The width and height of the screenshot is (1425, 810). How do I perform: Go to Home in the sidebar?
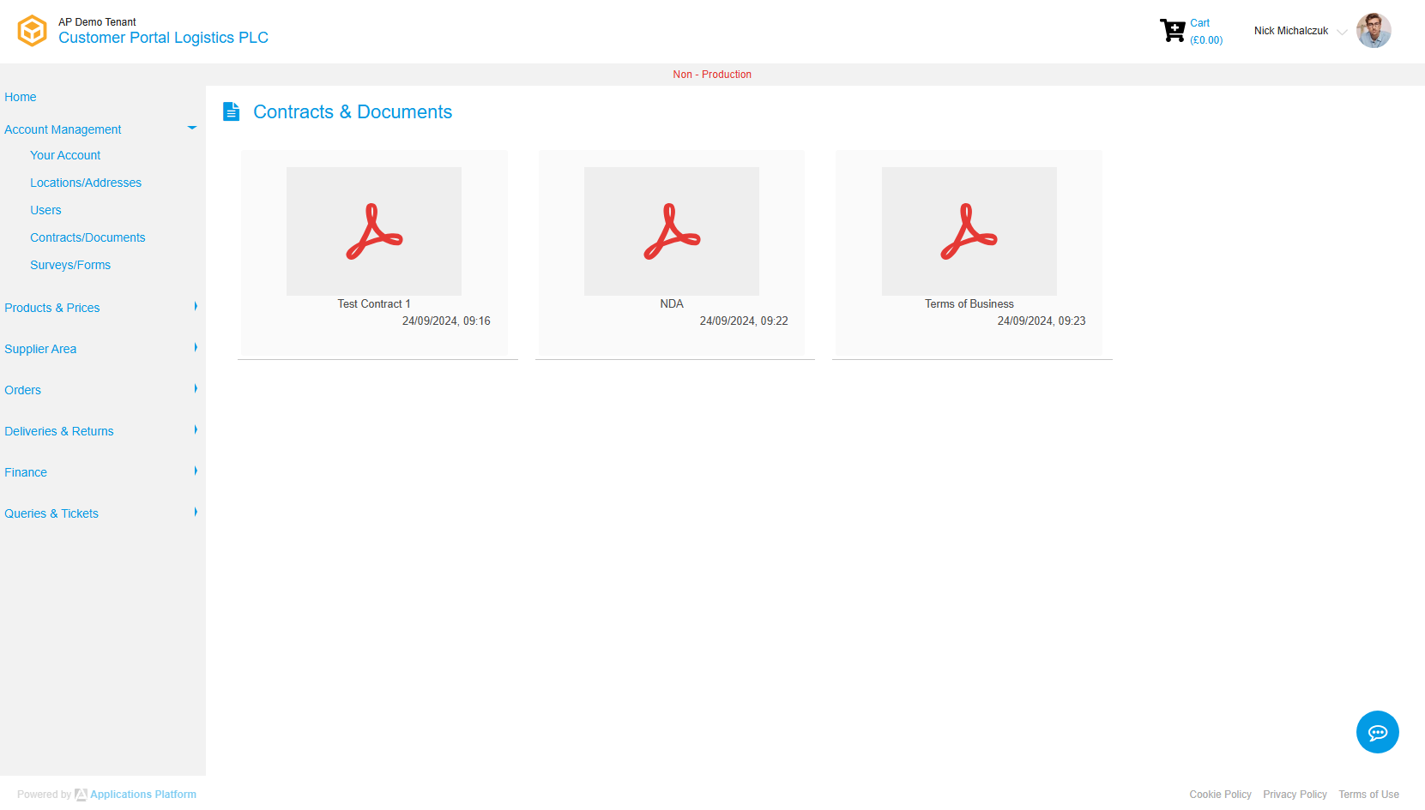coord(21,97)
